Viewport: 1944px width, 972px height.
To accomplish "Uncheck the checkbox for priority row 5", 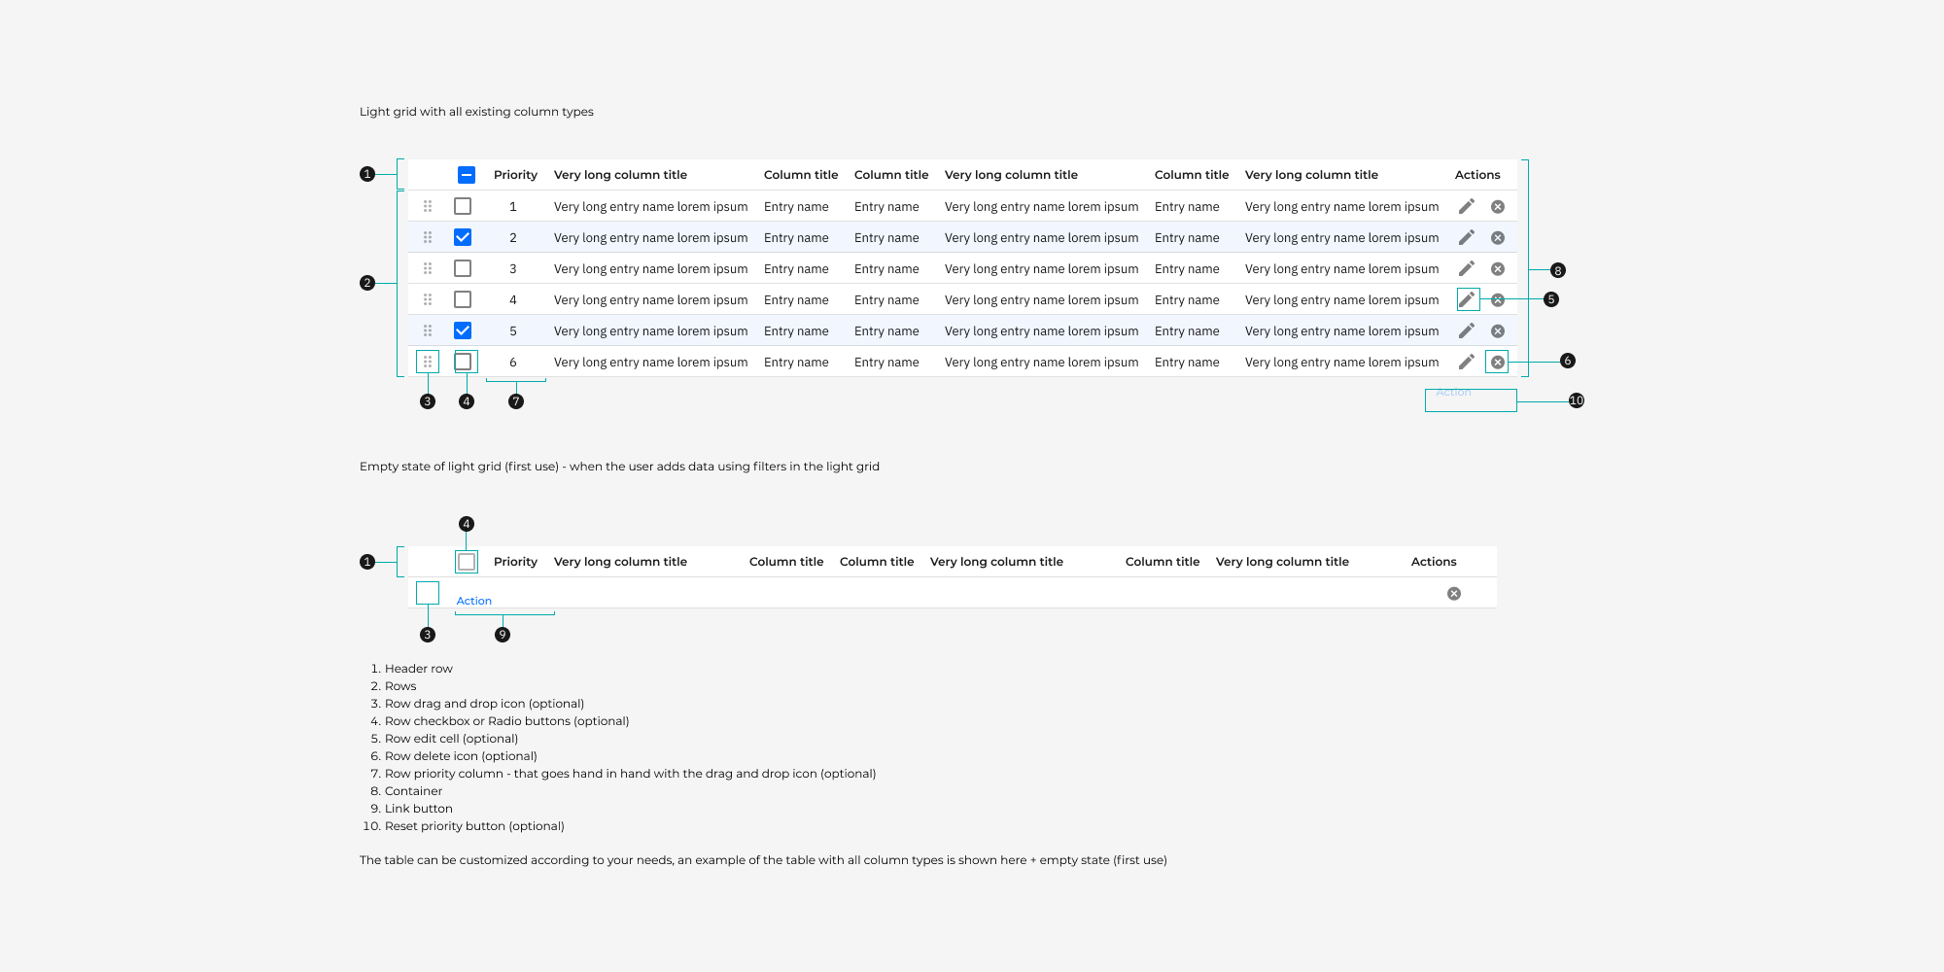I will pyautogui.click(x=463, y=330).
